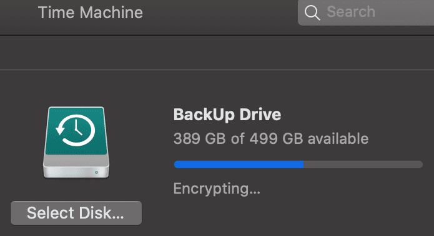
Task: Click the counterclockwise arrow on the drive icon
Action: pos(61,129)
